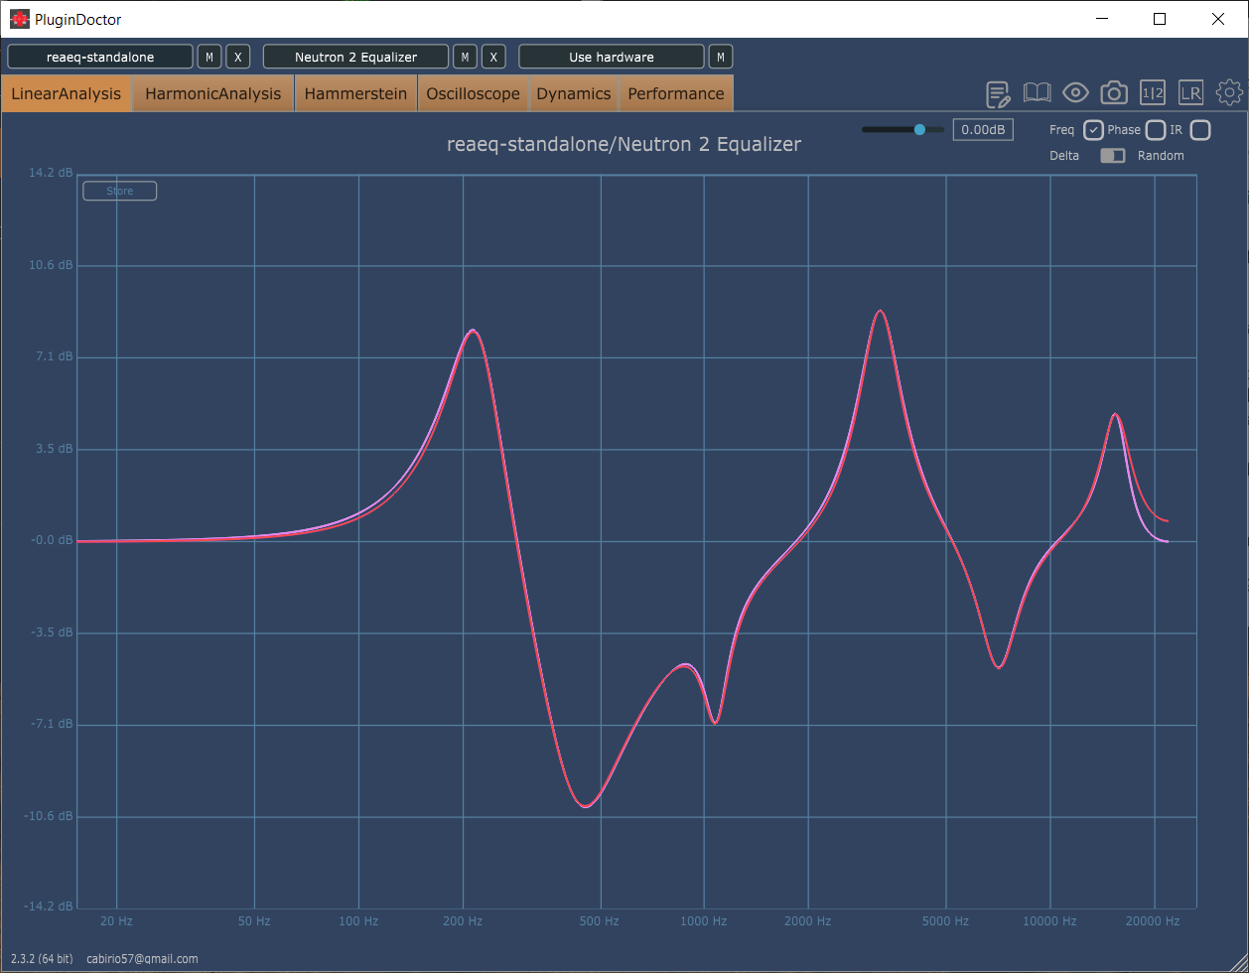Click the 7.1 dB axis label

(53, 356)
